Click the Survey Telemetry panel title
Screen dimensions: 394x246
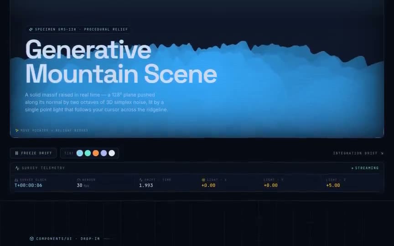43,168
